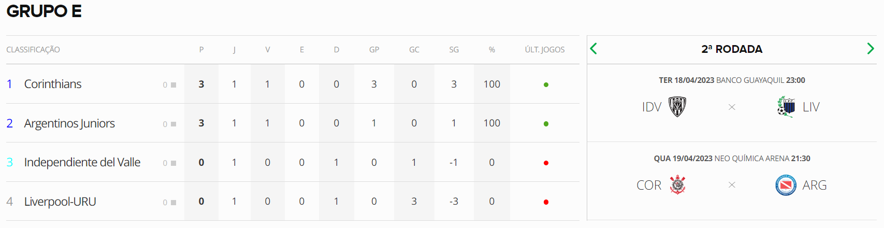Click Argentinos Juniors green result dot

coord(546,124)
